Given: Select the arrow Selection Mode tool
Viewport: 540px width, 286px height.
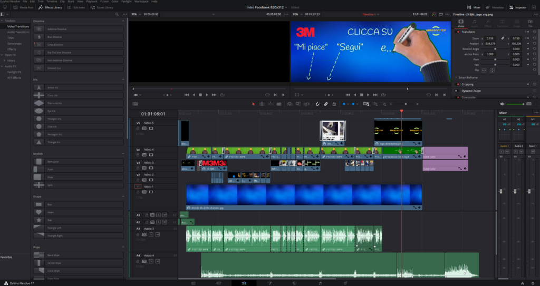Looking at the screenshot, I should click(254, 104).
